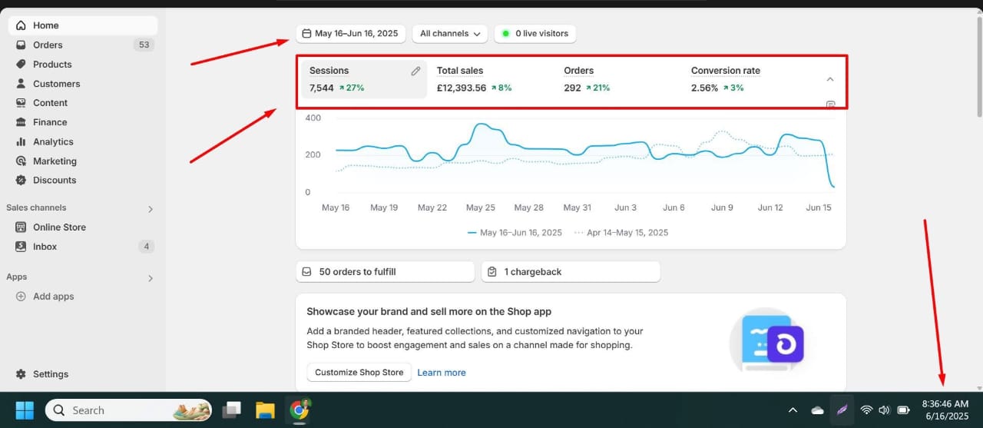983x428 pixels.
Task: Click the report icon below the metrics collapse arrow
Action: (x=830, y=105)
